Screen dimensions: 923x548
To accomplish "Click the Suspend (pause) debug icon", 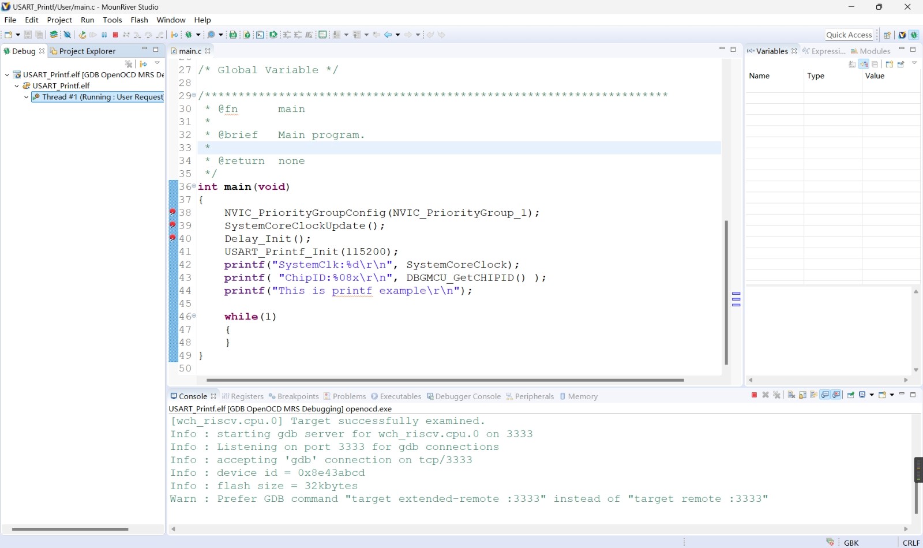I will [104, 35].
